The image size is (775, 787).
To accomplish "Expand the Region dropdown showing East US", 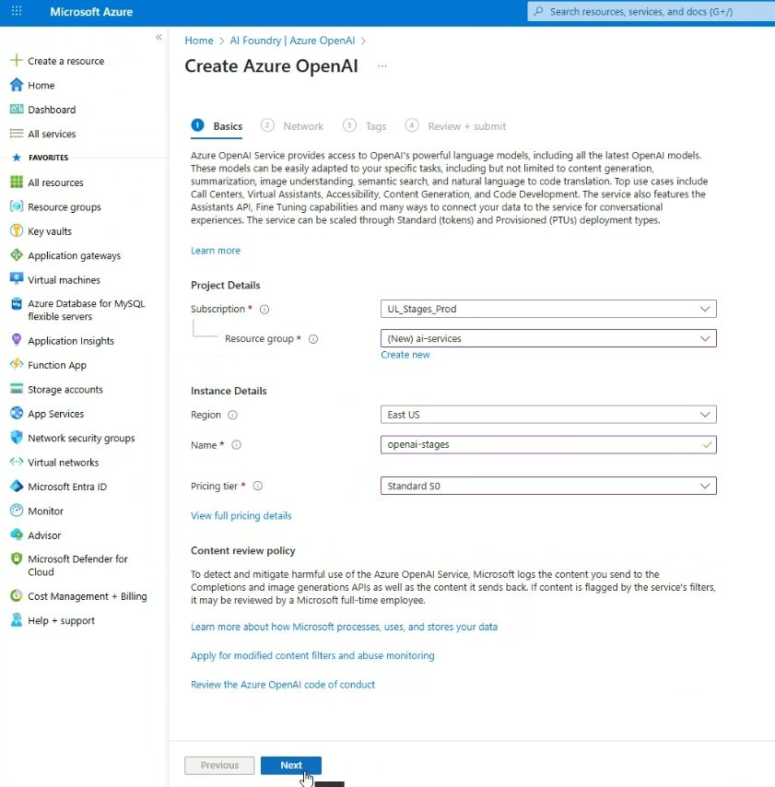I will [x=548, y=415].
